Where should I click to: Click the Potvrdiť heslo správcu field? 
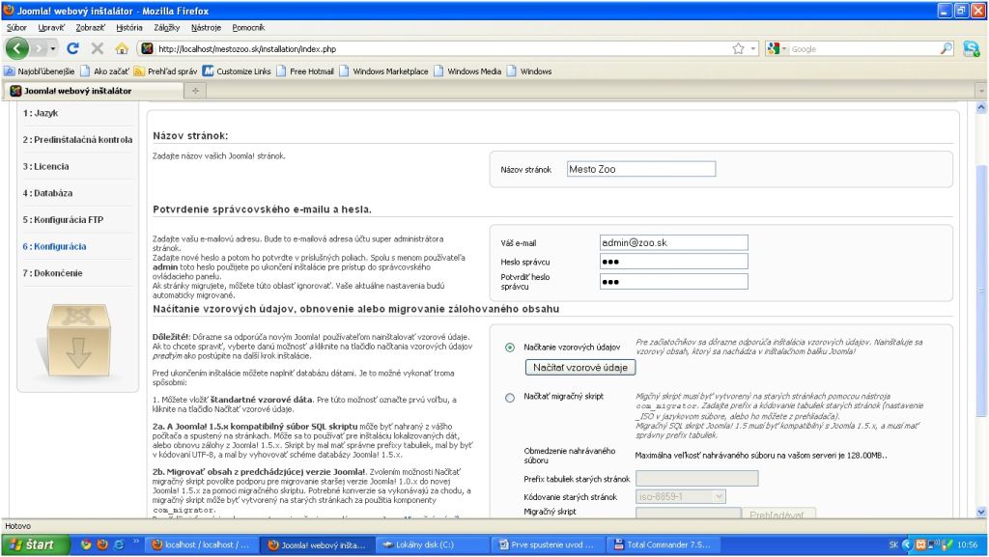[x=673, y=281]
